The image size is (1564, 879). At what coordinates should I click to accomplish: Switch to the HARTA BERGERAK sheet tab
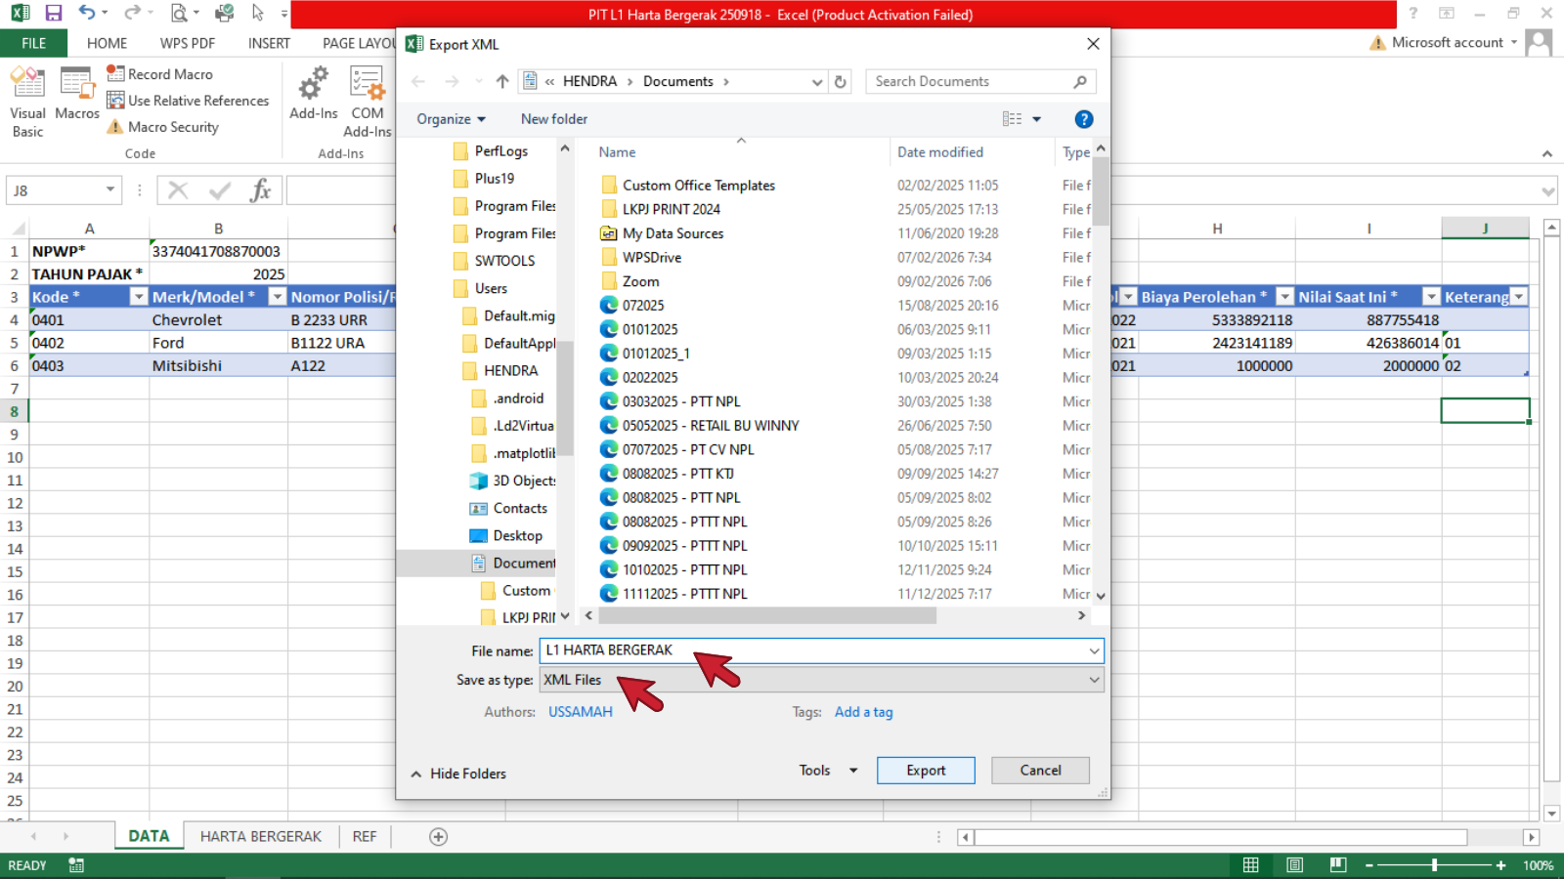260,837
